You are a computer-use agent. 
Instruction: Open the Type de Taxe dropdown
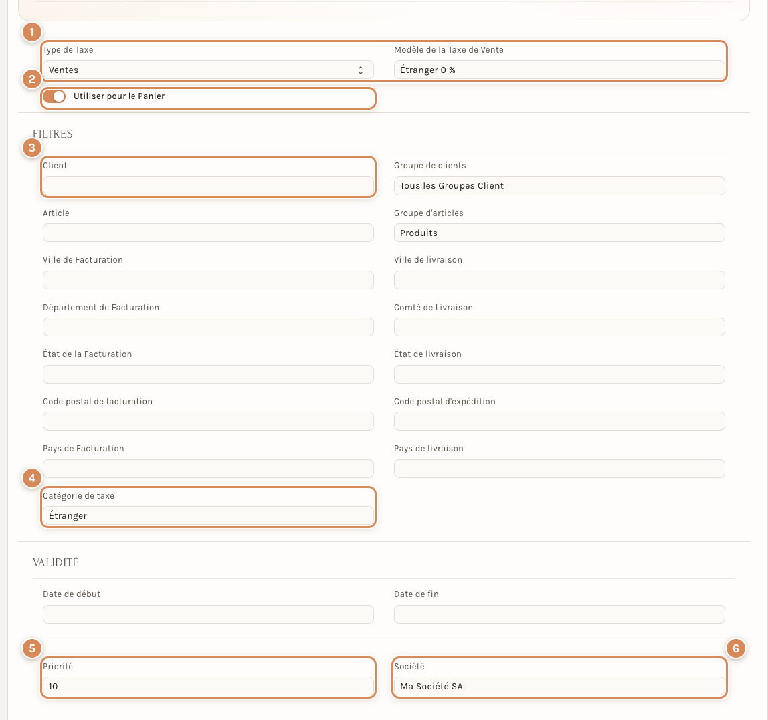[x=208, y=70]
